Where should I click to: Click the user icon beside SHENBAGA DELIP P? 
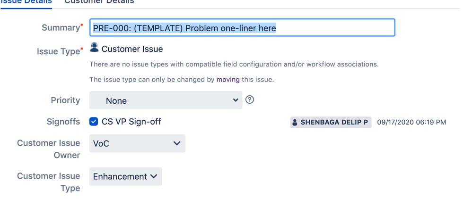(x=295, y=123)
